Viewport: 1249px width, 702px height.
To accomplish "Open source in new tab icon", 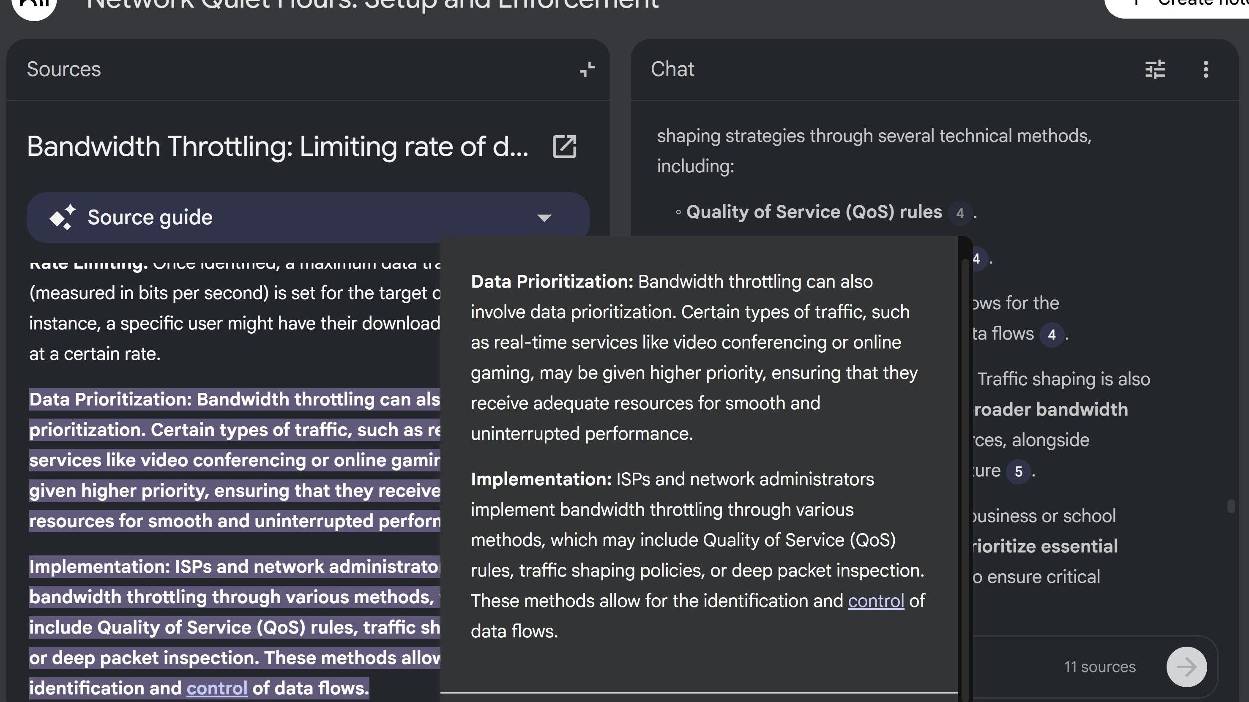I will tap(564, 146).
